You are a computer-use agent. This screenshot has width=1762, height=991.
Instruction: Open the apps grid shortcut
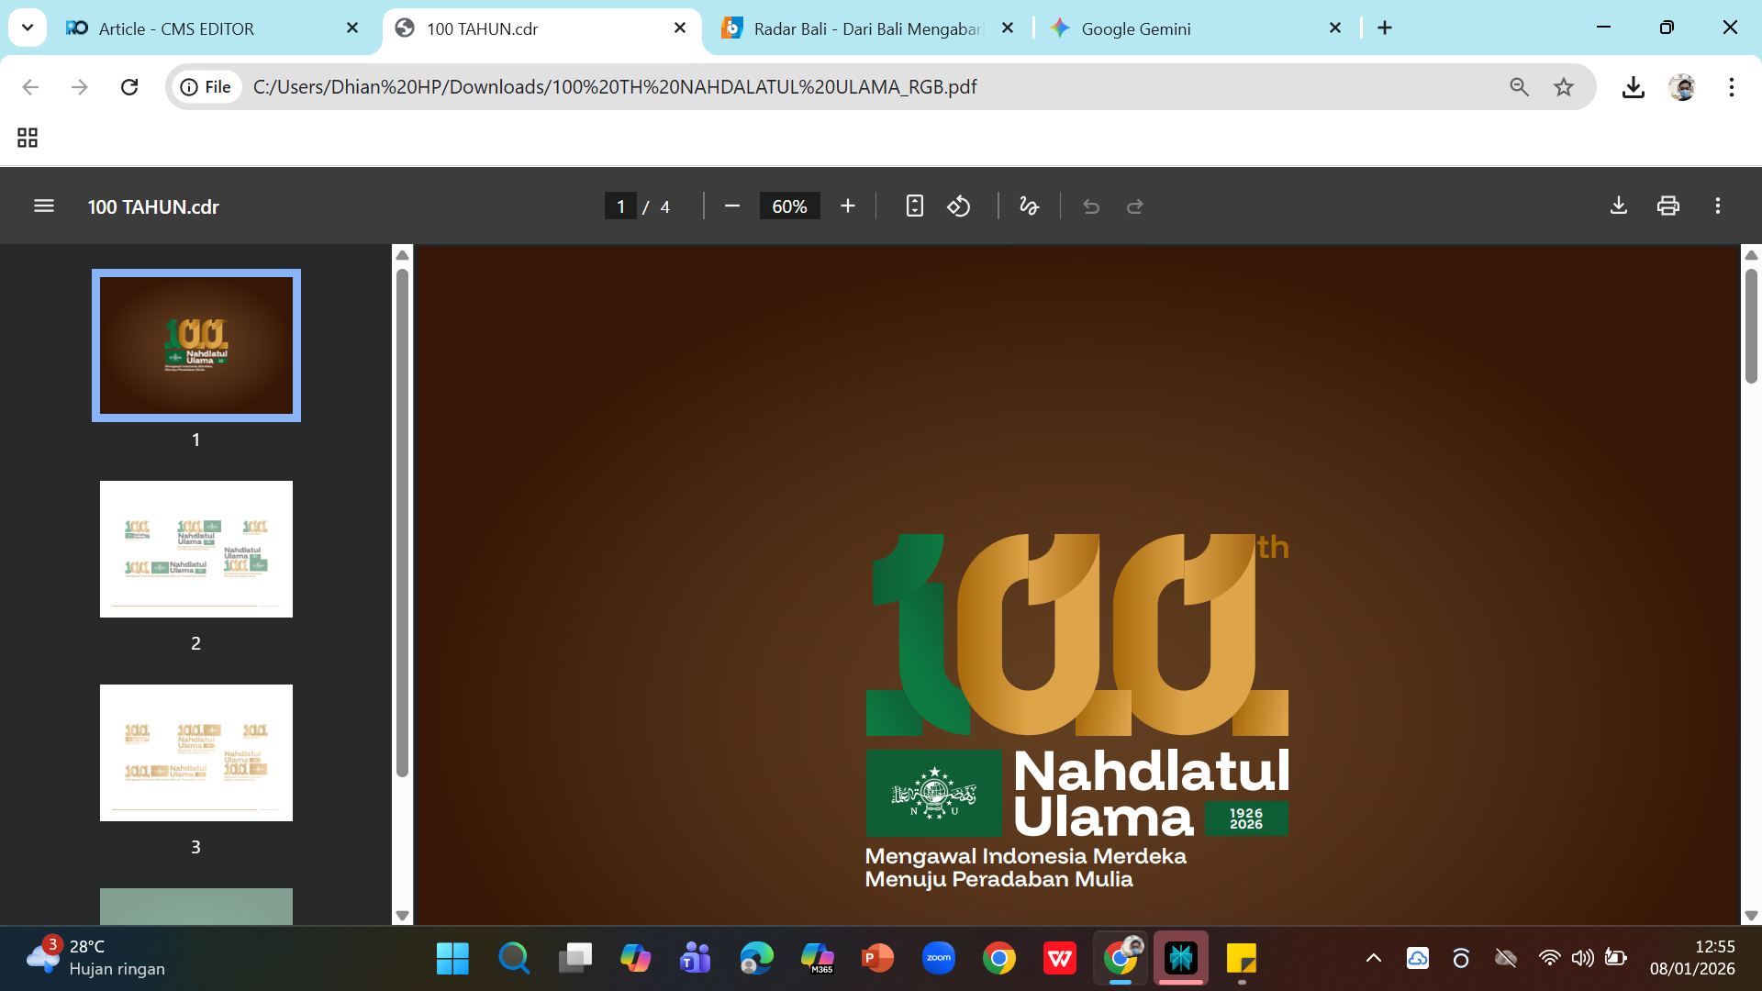[x=28, y=138]
